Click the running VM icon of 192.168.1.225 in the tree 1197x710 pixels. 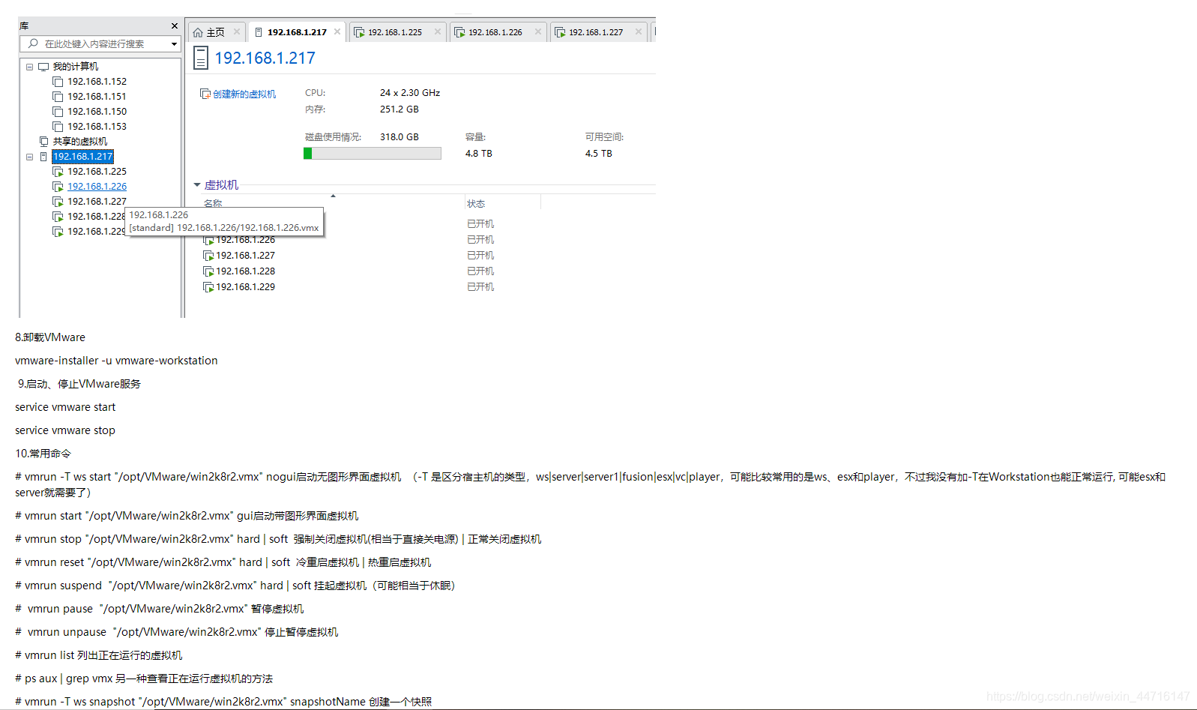pyautogui.click(x=58, y=172)
